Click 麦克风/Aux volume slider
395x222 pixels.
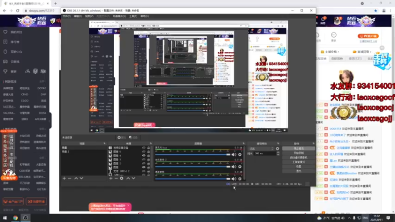click(193, 154)
